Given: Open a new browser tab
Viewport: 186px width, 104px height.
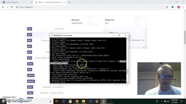Looking at the screenshot, I should 69,2.
